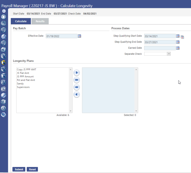Move all plans right with double arrow
191x173 pixels.
pyautogui.click(x=76, y=80)
